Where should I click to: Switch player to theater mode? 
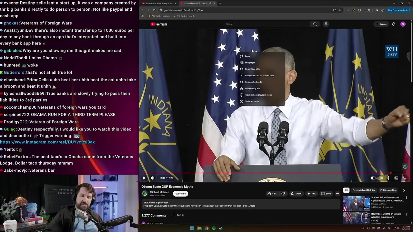coord(396,178)
